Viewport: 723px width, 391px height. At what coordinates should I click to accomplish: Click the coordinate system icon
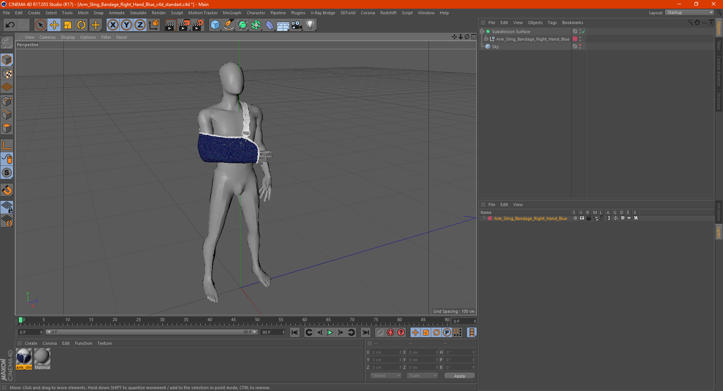(x=154, y=25)
